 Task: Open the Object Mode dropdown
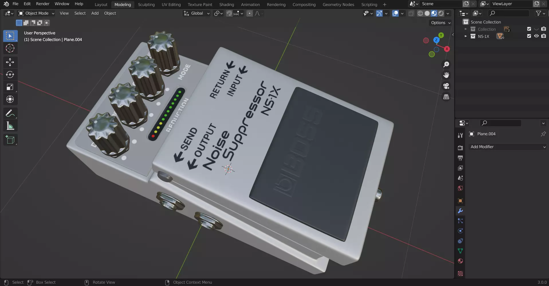36,13
